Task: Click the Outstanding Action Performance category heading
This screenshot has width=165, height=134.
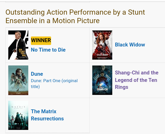Action: tap(75, 16)
